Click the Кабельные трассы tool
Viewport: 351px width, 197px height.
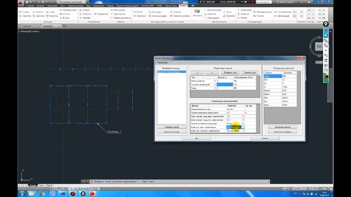point(121,18)
